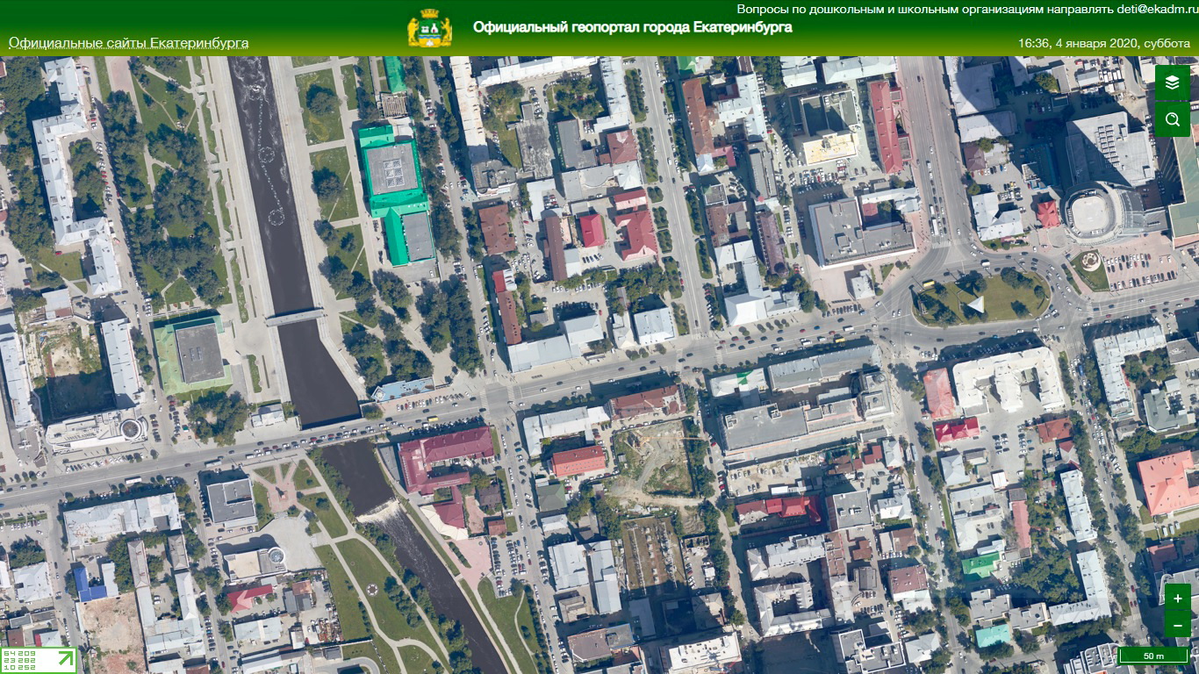Click the white triangle in the roundabout
Viewport: 1199px width, 674px height.
tap(975, 305)
